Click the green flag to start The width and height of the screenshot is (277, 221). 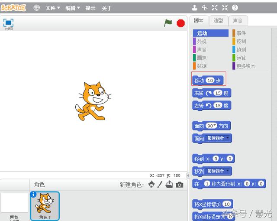(x=168, y=23)
